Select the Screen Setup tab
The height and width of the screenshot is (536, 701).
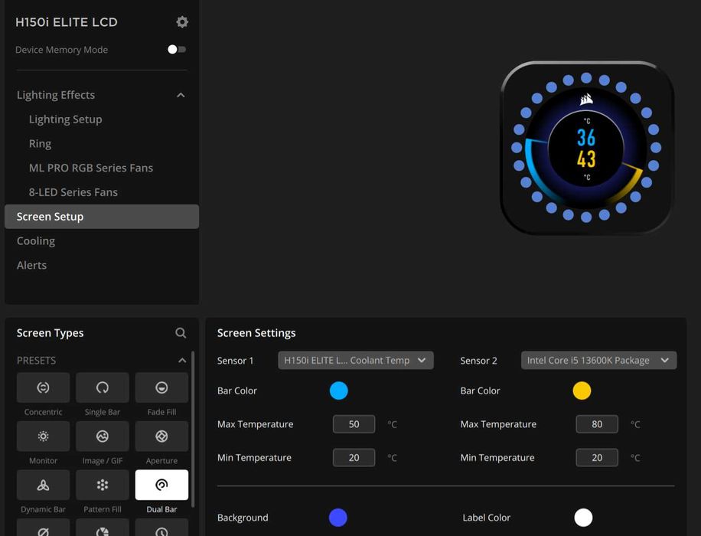[x=102, y=217]
